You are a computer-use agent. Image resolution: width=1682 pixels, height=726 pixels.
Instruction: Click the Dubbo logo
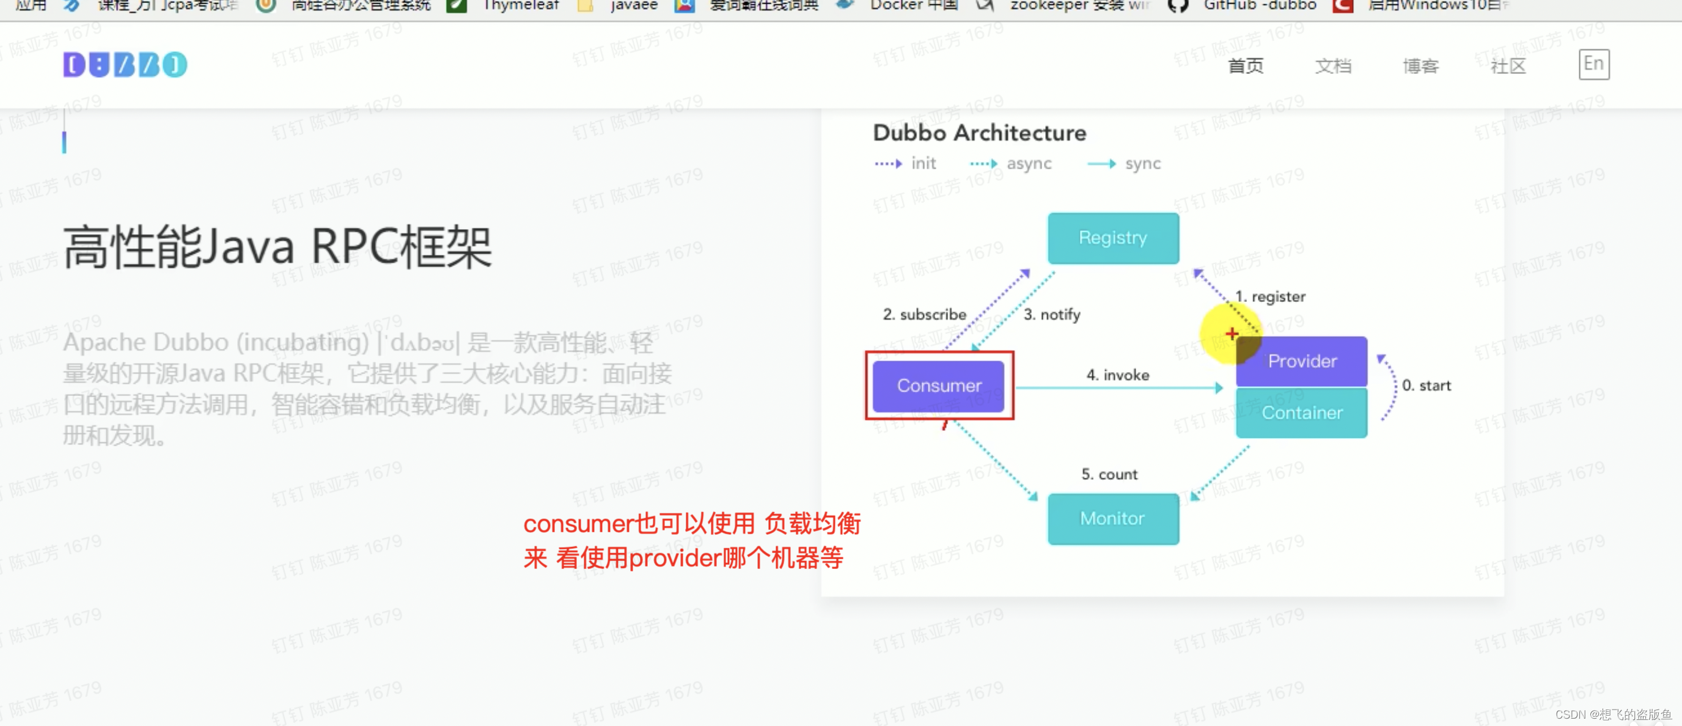(x=125, y=65)
